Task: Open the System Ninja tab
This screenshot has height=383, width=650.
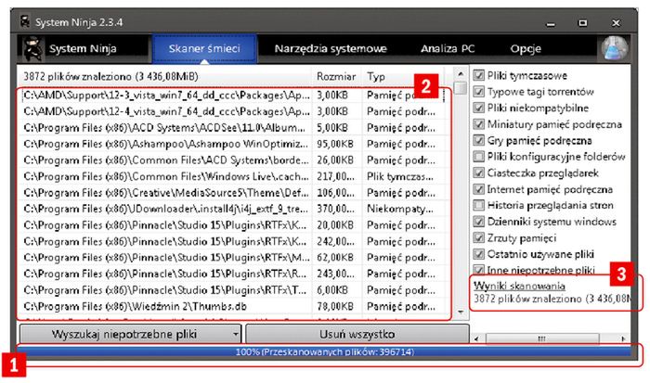Action: 83,49
